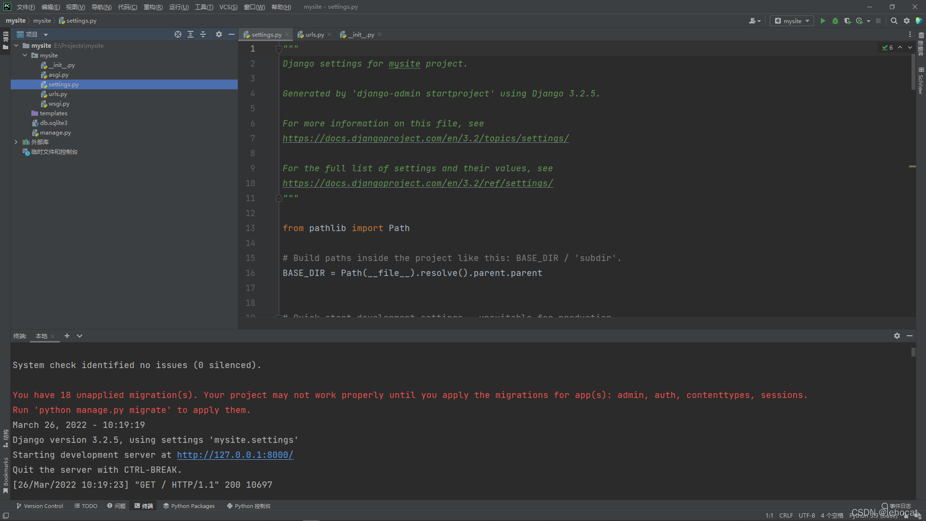Open ref/settings documentation link in docstring

pos(418,183)
